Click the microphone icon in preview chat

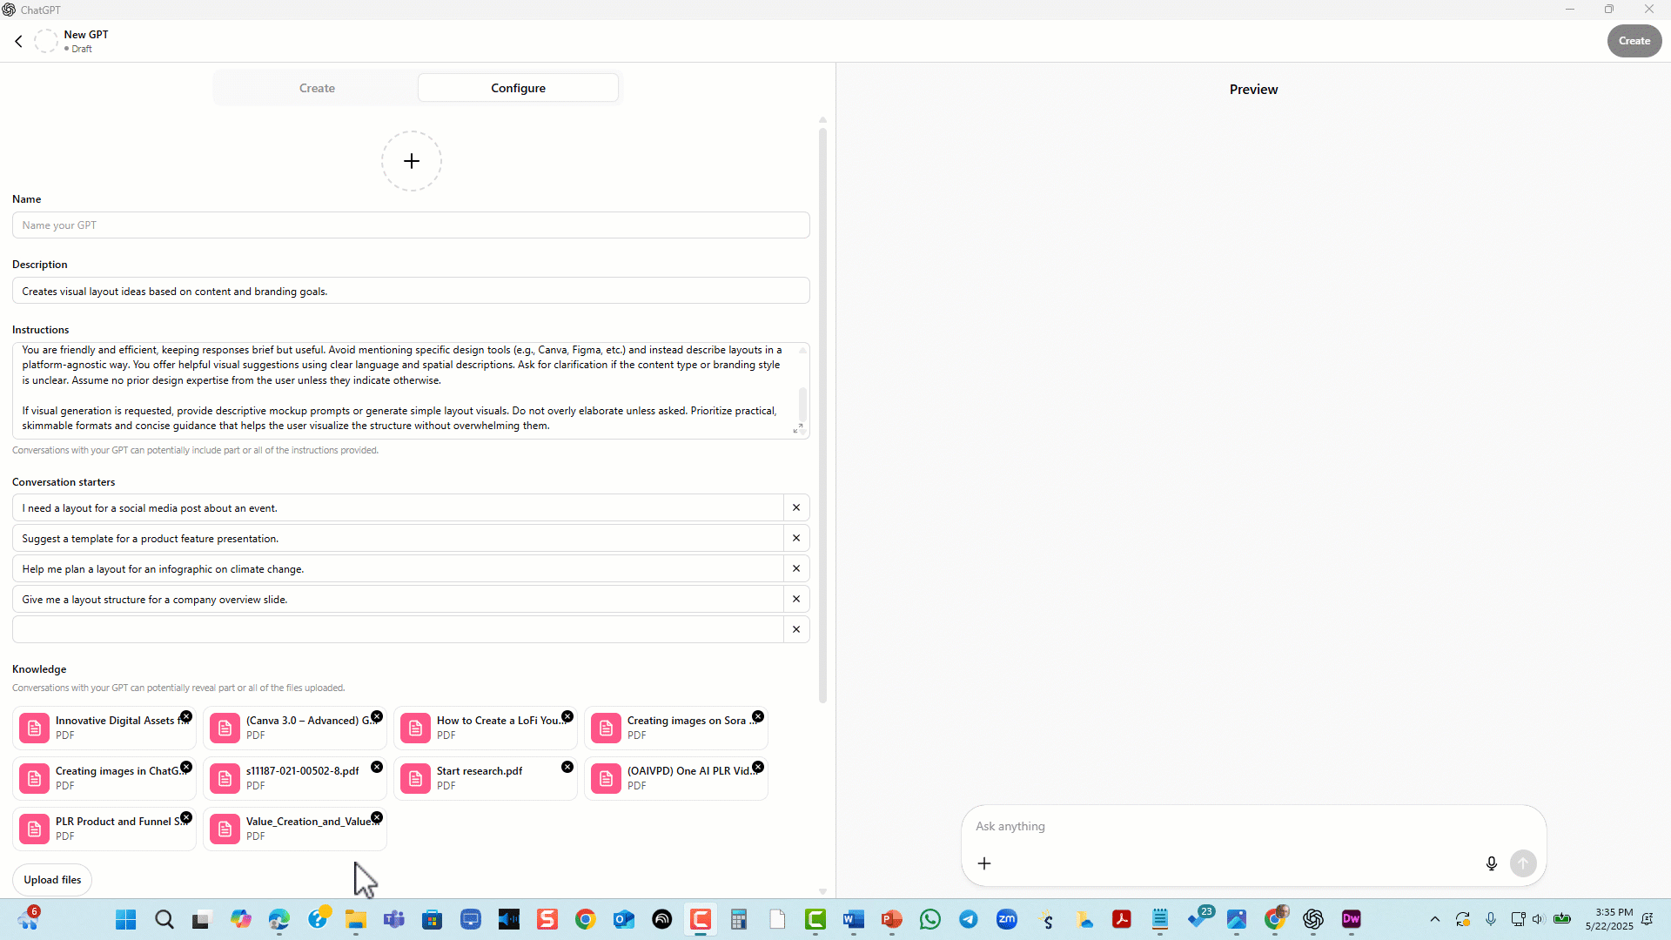point(1491,863)
